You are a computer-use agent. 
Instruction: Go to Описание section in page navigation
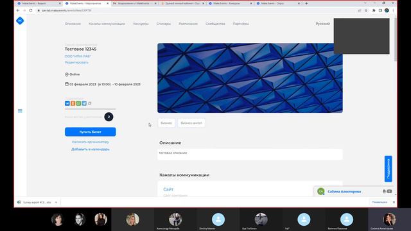pos(73,24)
